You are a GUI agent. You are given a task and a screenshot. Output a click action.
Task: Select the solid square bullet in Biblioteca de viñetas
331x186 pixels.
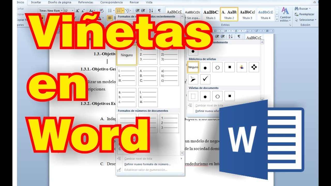pos(230,67)
